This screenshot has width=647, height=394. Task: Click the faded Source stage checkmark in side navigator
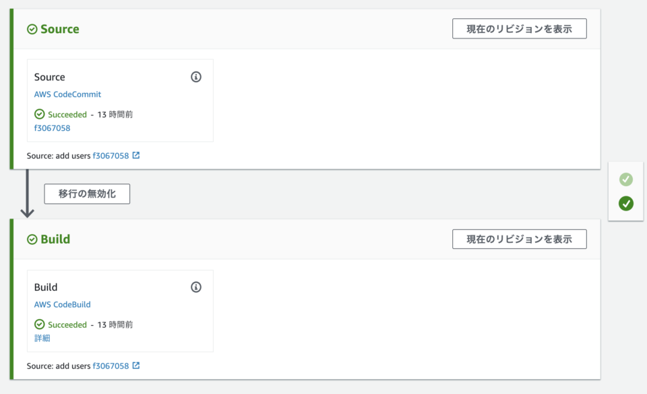coord(626,179)
